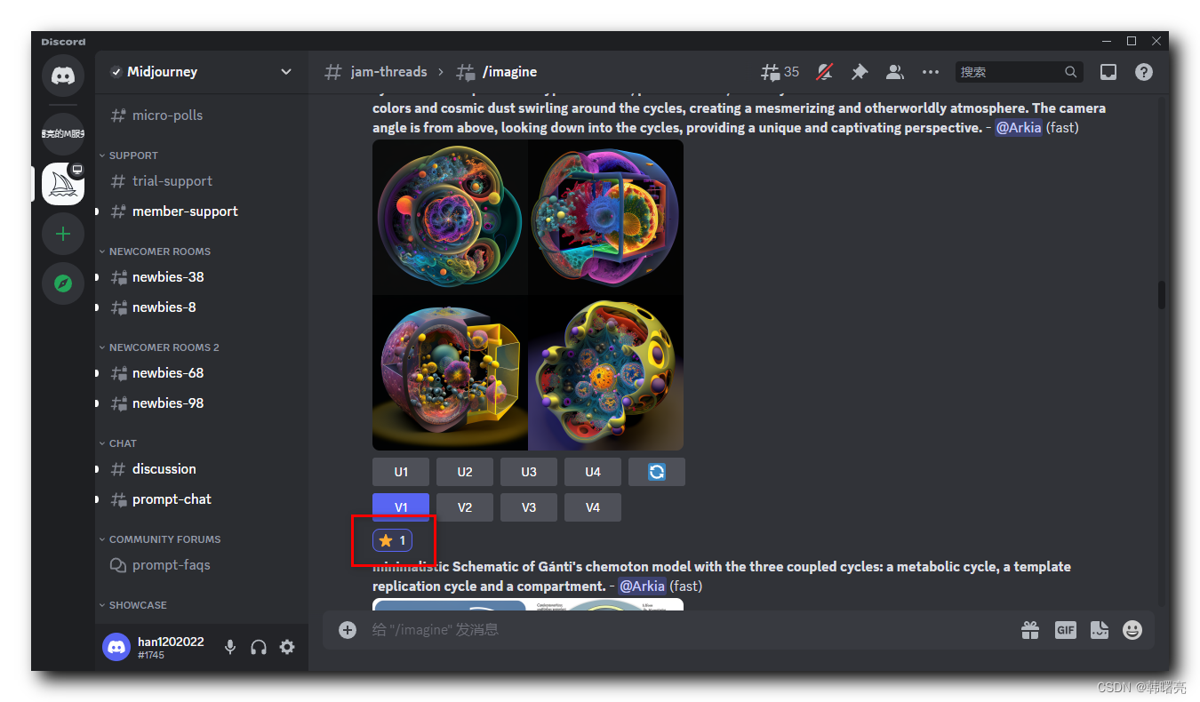Send a gift icon in message bar
Screen dimensions: 1200x702
tap(1030, 630)
